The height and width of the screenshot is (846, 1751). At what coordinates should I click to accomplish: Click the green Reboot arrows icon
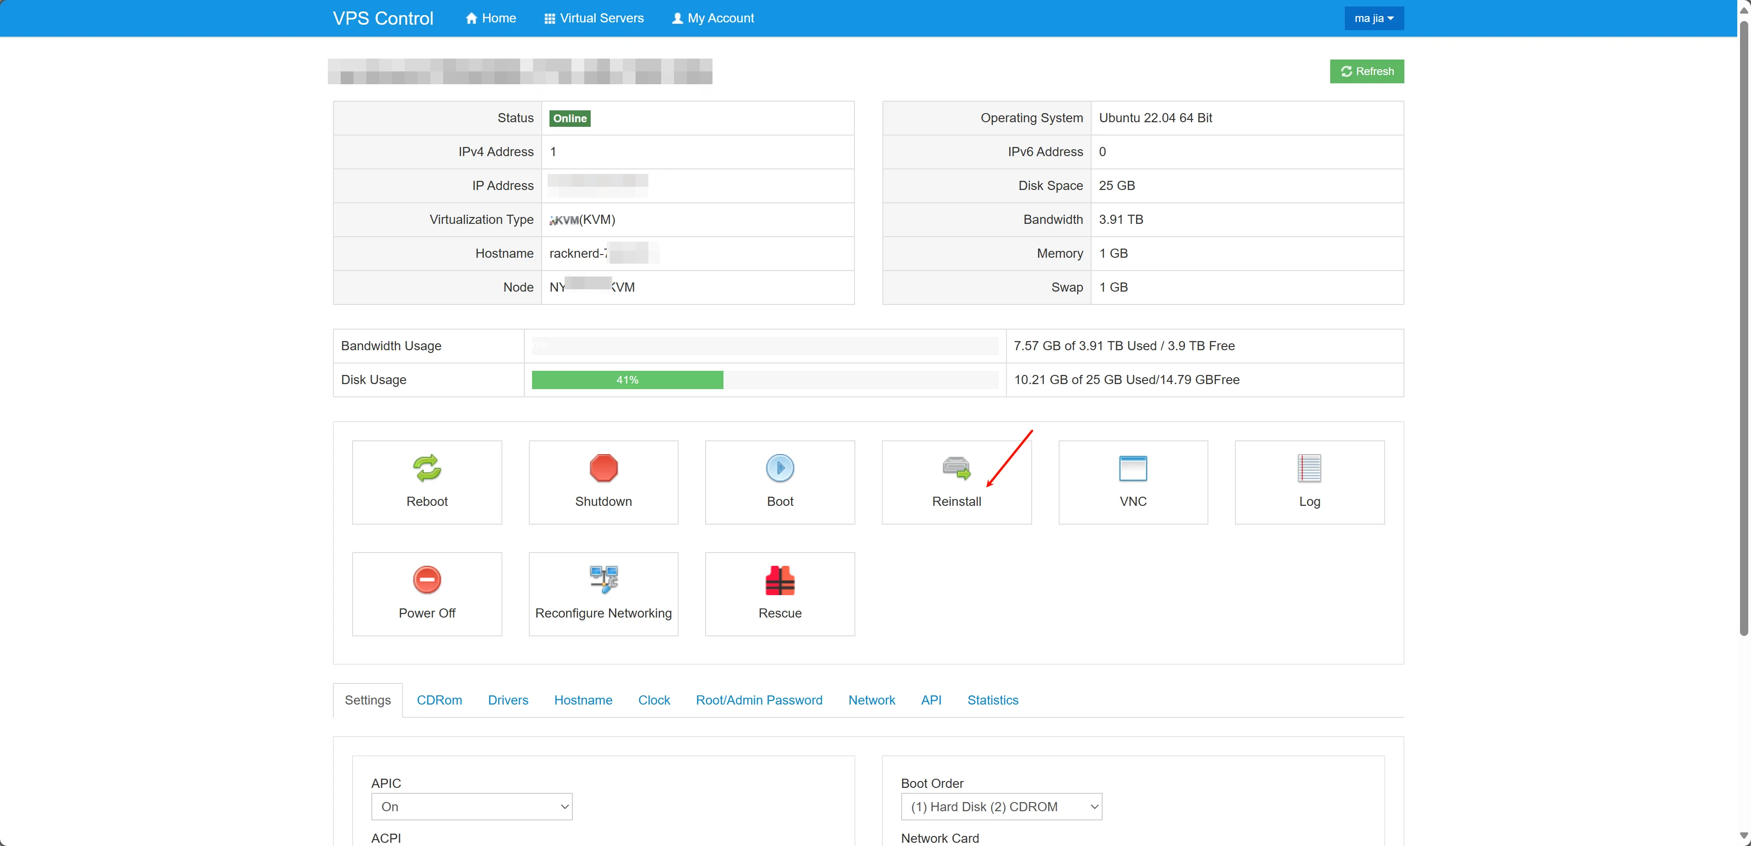tap(427, 468)
